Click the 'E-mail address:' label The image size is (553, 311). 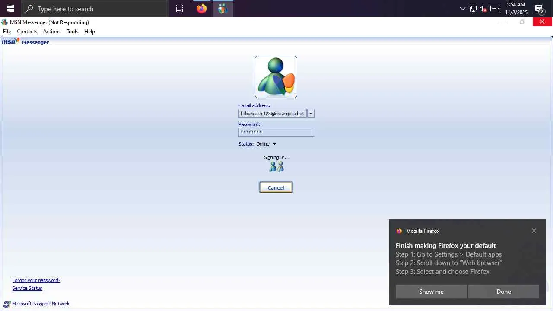point(254,105)
